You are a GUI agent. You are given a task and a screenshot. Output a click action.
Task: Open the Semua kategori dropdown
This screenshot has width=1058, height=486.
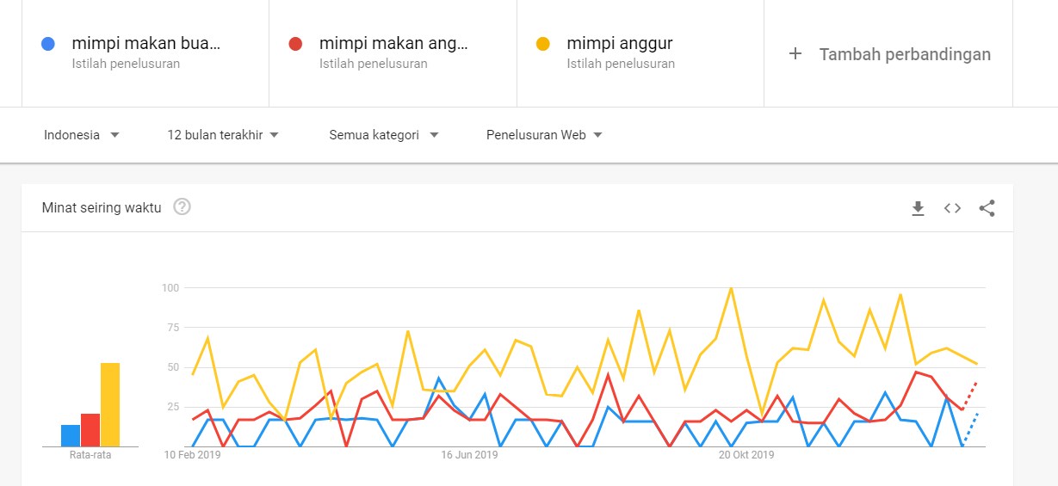coord(384,135)
